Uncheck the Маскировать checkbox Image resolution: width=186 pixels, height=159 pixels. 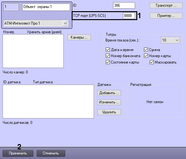152,62
